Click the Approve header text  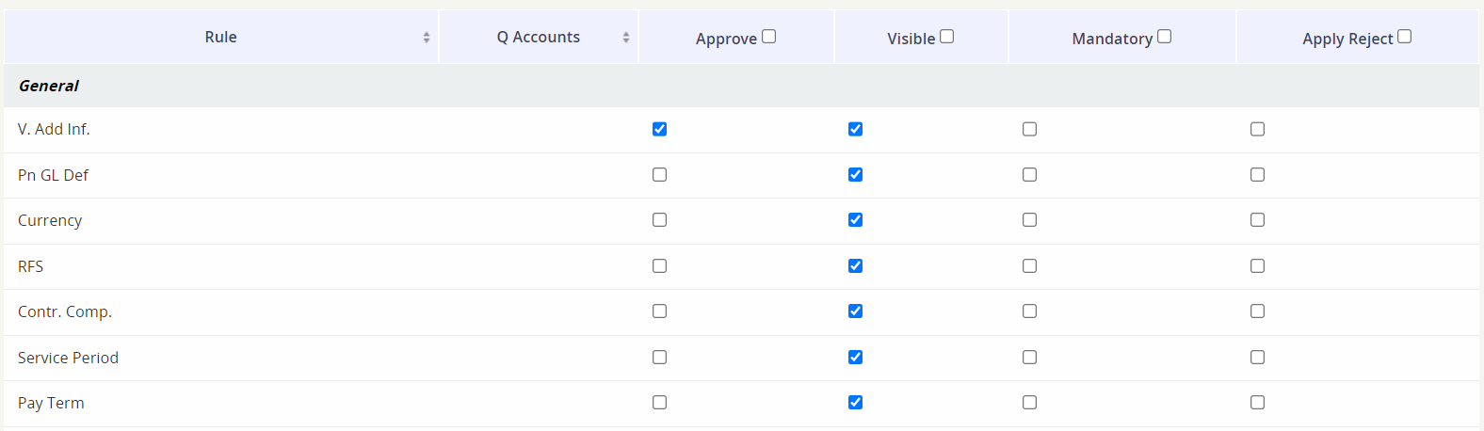point(726,39)
